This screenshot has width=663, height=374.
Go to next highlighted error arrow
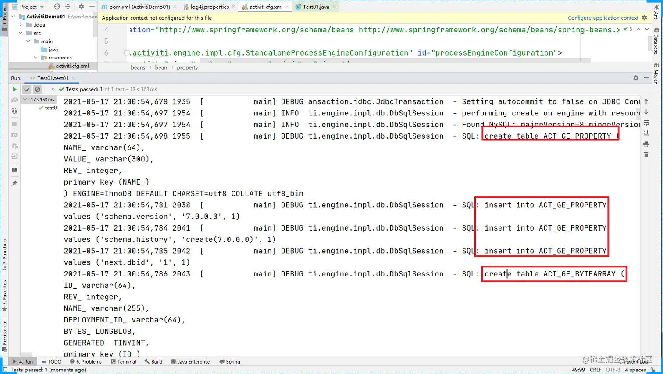click(647, 29)
